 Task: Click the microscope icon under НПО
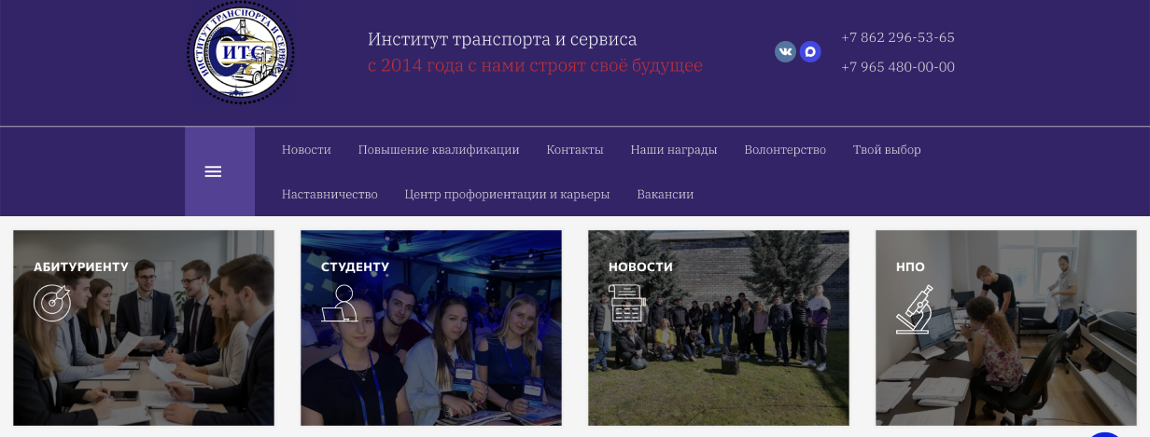pyautogui.click(x=915, y=308)
